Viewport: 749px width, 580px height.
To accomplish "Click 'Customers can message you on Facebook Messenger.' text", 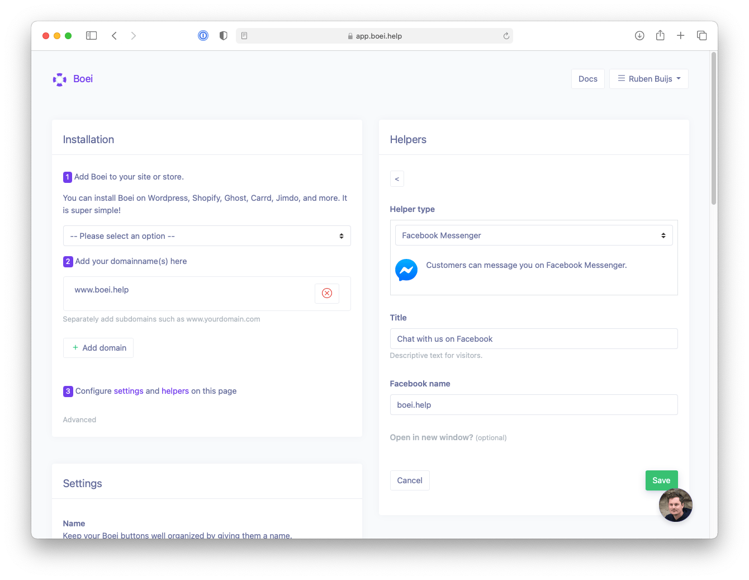I will [527, 265].
